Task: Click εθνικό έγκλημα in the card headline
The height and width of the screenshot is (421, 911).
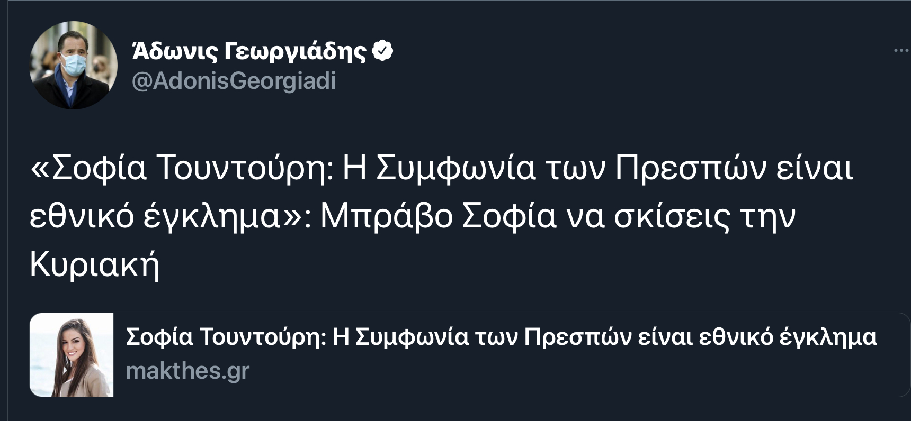Action: (788, 337)
